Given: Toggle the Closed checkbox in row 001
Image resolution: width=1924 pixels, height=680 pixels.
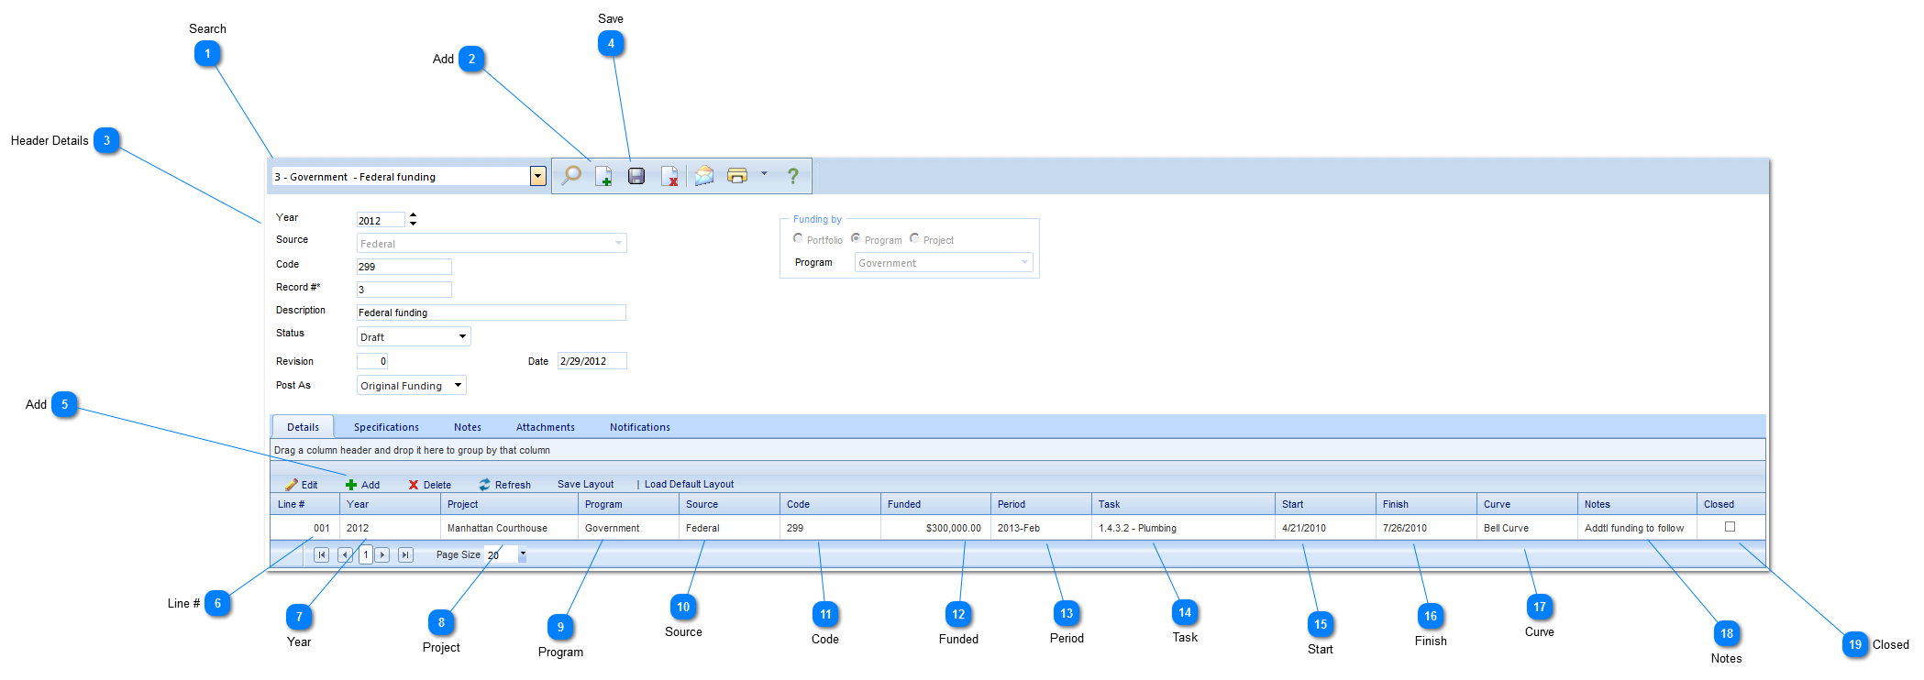Looking at the screenshot, I should point(1730,527).
